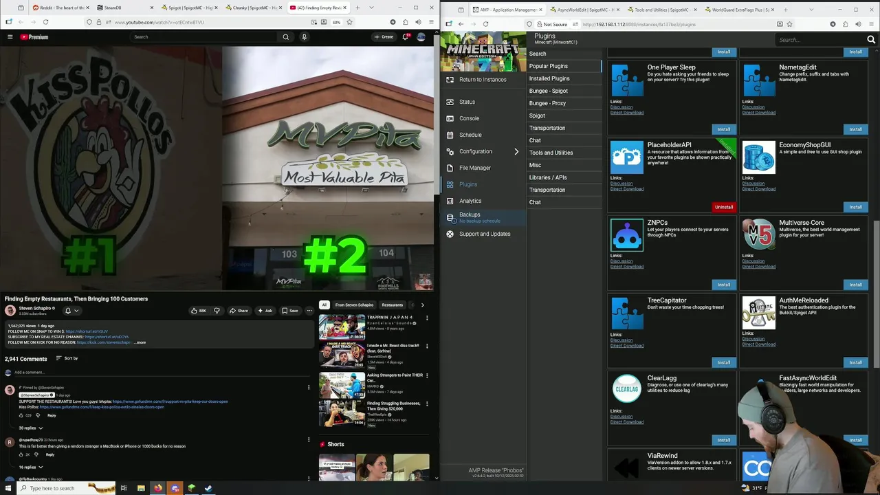Click the AMP plugin search magnifier

(x=871, y=40)
